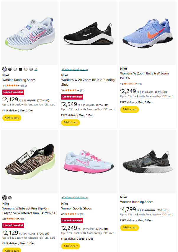The height and width of the screenshot is (252, 178).
Task: Open the rating breakdown arrow beside the 3.0 stars
Action: (19, 219)
